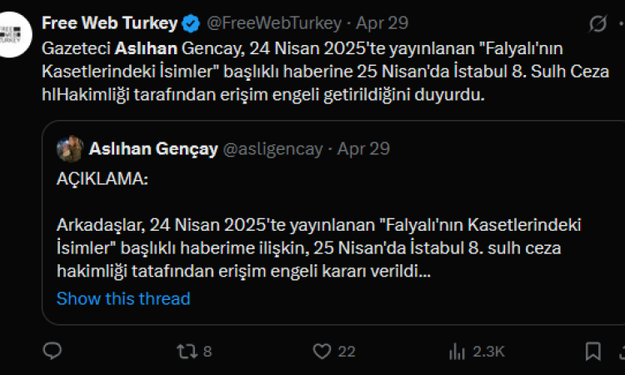Screen dimensions: 625x375
Task: Open the quoted tweet's AÇIKLAMA text
Action: coord(102,181)
